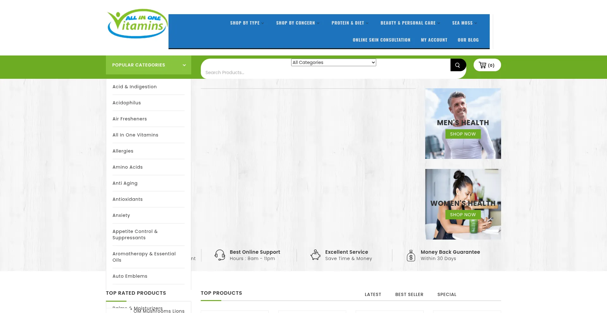
Task: Open the Sea Moss dropdown
Action: 464,22
